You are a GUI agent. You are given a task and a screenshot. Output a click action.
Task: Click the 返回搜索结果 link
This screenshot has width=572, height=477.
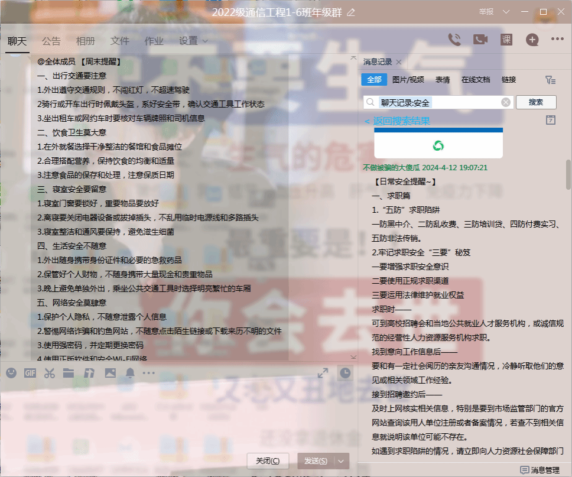click(x=397, y=121)
